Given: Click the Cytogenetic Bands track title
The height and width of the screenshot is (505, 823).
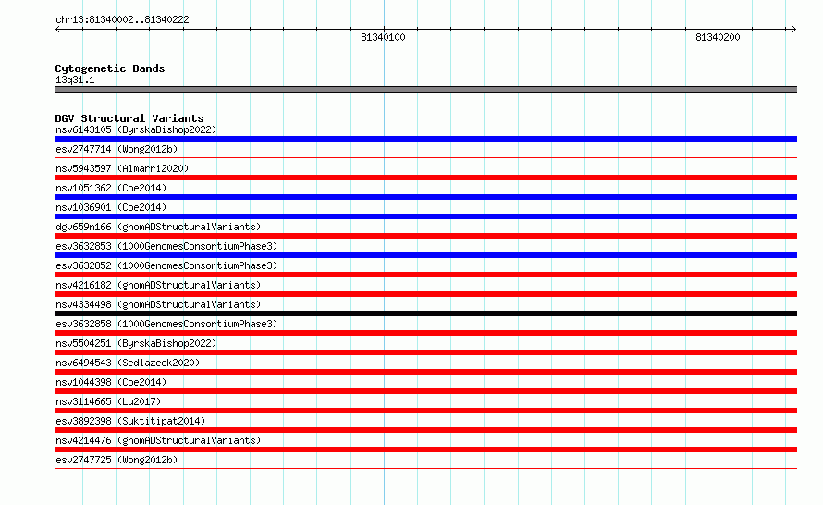Looking at the screenshot, I should pyautogui.click(x=110, y=68).
